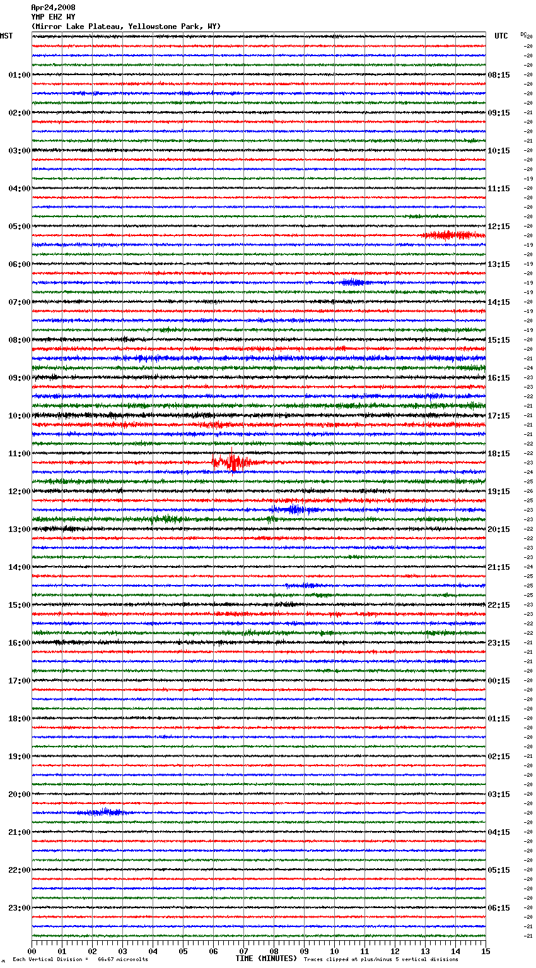This screenshot has width=536, height=968.
Task: Click the 23:15 UTC label
Action: click(x=499, y=643)
